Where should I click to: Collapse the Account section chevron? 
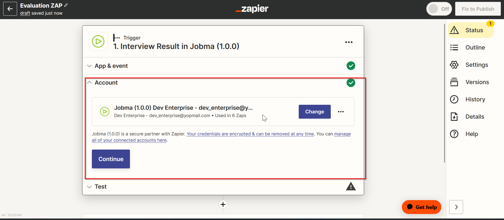coord(89,82)
